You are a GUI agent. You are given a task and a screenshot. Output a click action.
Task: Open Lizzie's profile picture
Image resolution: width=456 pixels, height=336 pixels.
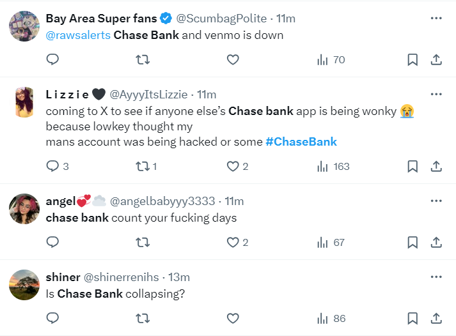click(x=25, y=102)
